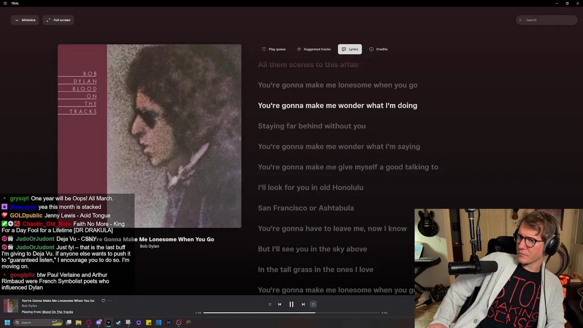Click the search magnifier icon in TIDAL
The height and width of the screenshot is (328, 583).
click(x=521, y=20)
